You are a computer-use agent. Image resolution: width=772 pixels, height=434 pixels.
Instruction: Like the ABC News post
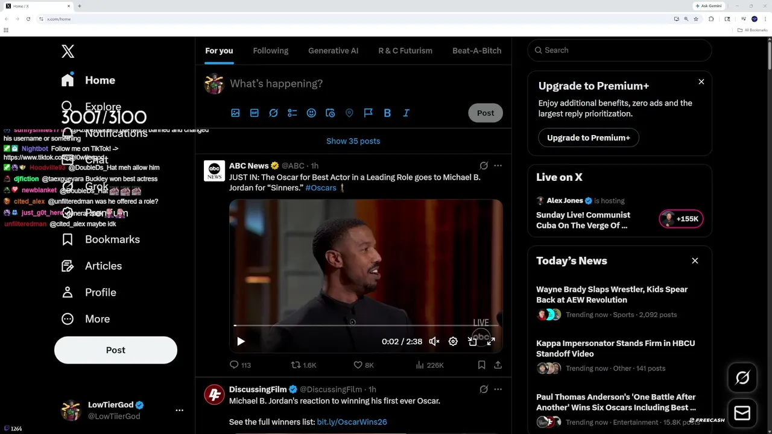click(x=364, y=365)
